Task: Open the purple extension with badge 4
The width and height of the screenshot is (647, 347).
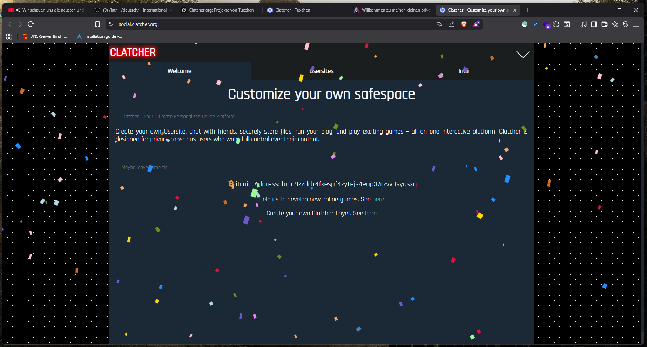Action: tap(546, 24)
